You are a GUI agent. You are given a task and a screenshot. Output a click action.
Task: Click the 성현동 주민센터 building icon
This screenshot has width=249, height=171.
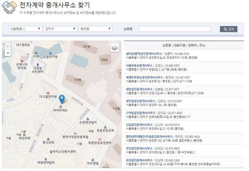38,65
